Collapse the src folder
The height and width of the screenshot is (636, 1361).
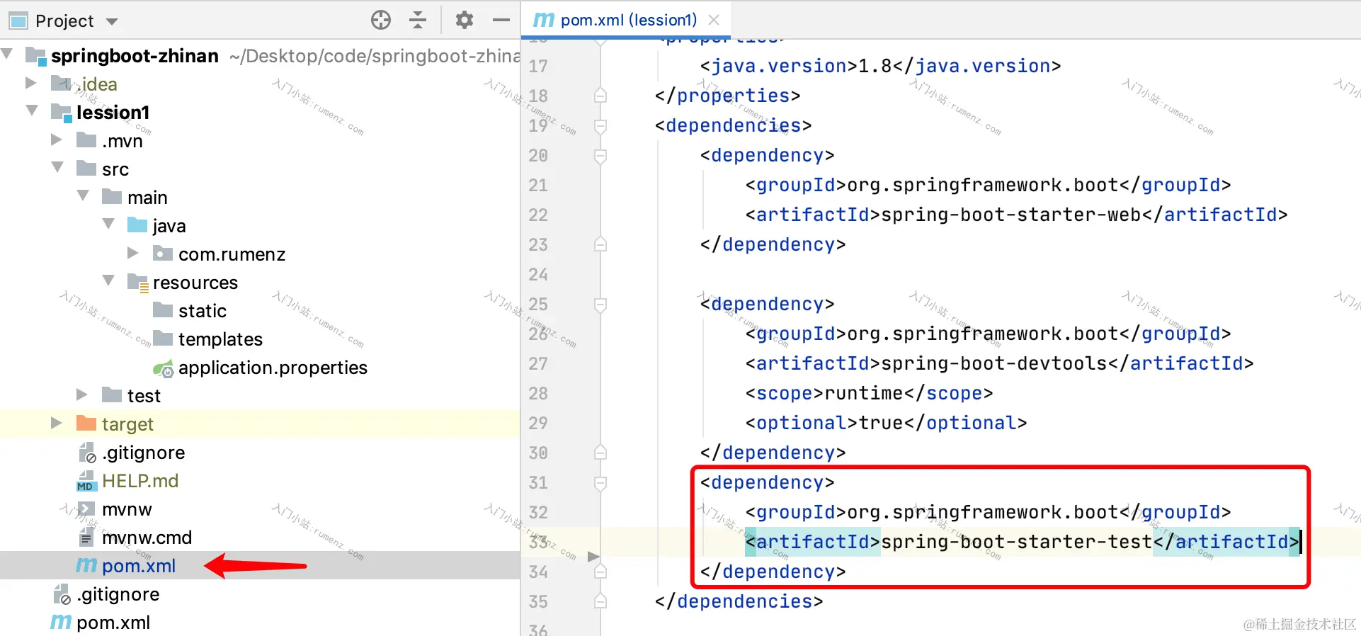(x=57, y=166)
